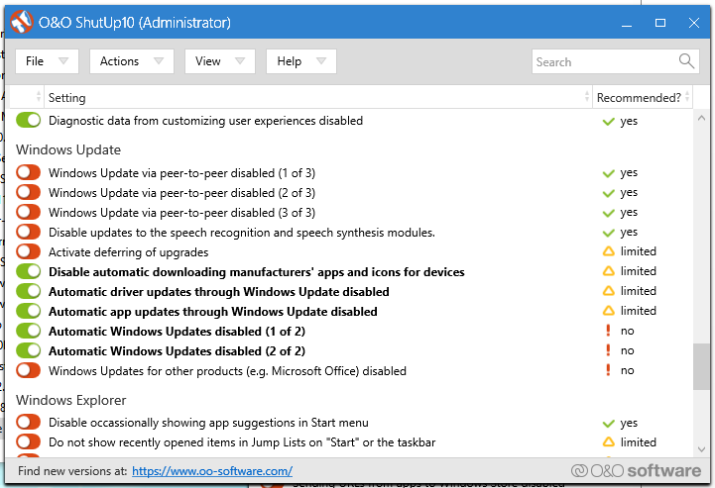Select 'Windows Updates for other products' setting text

[227, 371]
